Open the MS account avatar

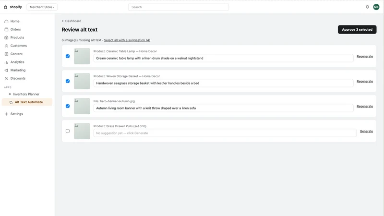376,7
